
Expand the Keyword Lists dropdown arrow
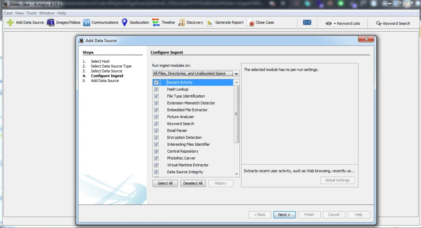point(335,23)
